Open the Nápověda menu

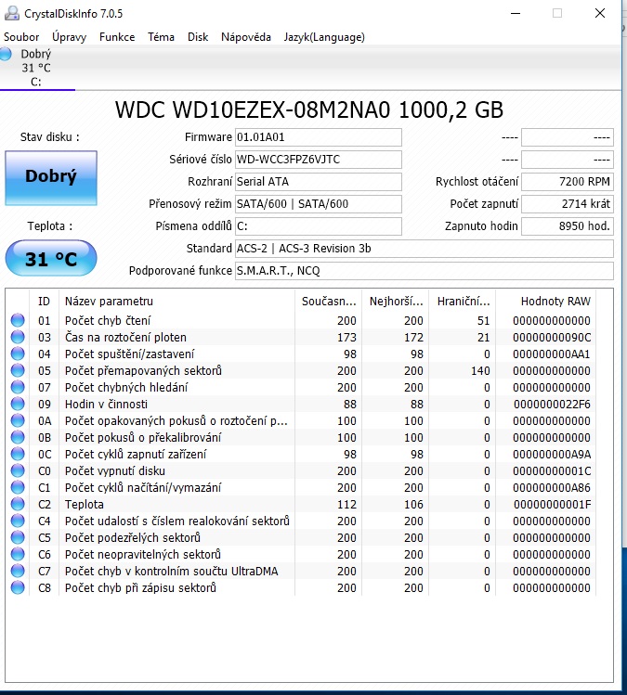click(246, 37)
